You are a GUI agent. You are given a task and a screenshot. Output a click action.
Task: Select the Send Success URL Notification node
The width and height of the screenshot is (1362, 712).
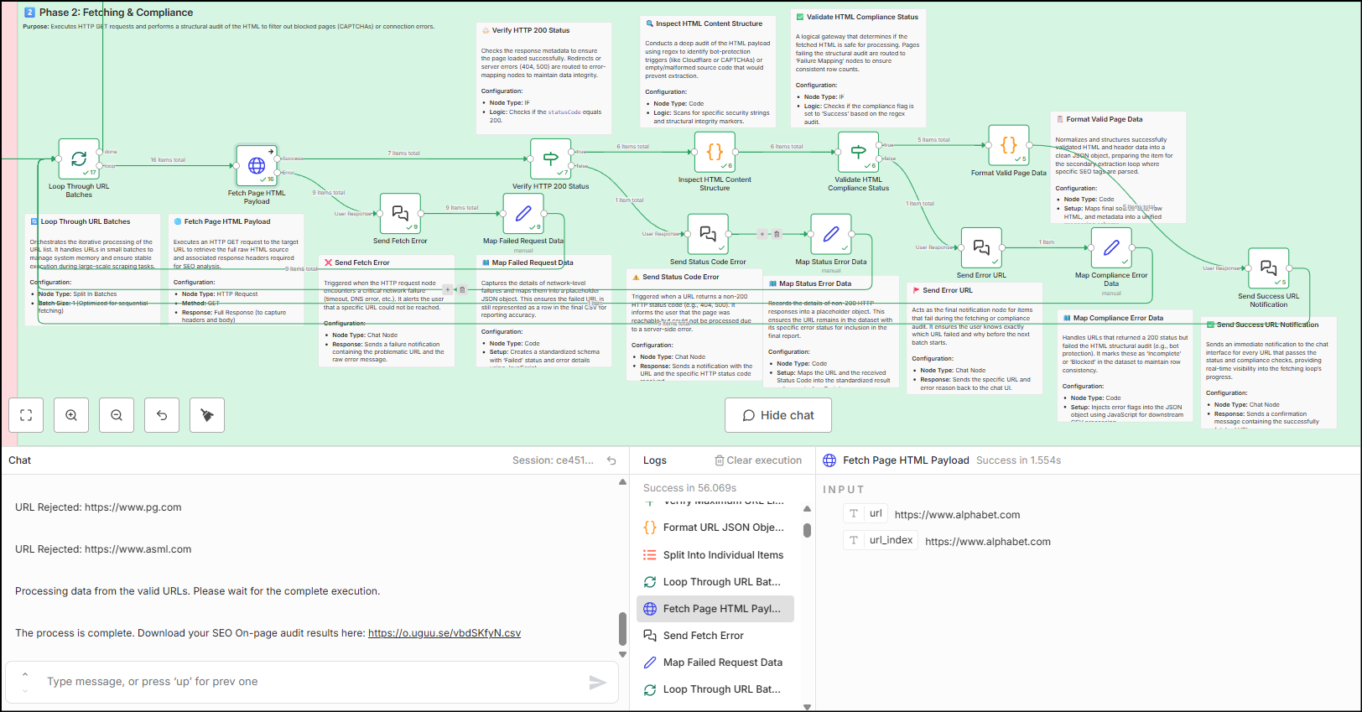[1269, 268]
